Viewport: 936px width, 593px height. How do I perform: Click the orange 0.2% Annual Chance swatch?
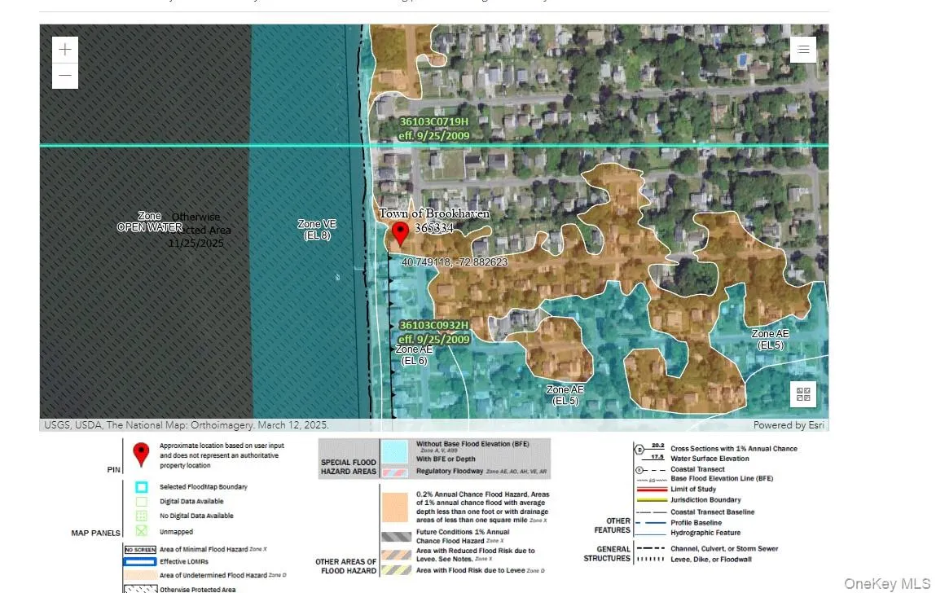pos(394,507)
